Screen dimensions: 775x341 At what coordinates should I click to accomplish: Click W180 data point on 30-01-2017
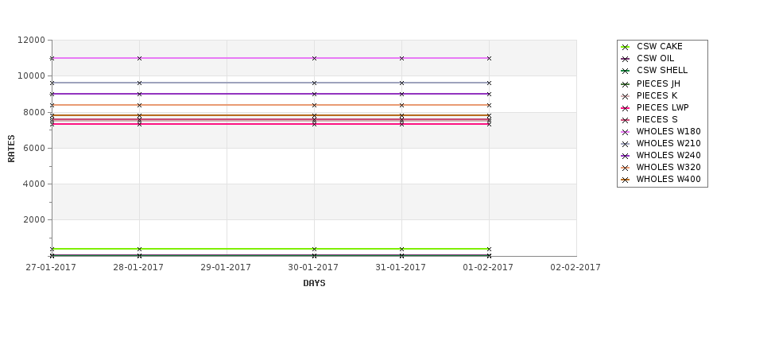[x=314, y=58]
